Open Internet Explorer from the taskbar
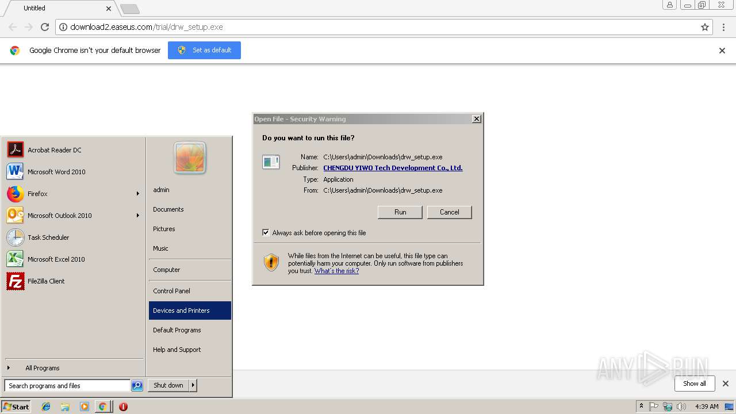The height and width of the screenshot is (414, 736). tap(46, 407)
